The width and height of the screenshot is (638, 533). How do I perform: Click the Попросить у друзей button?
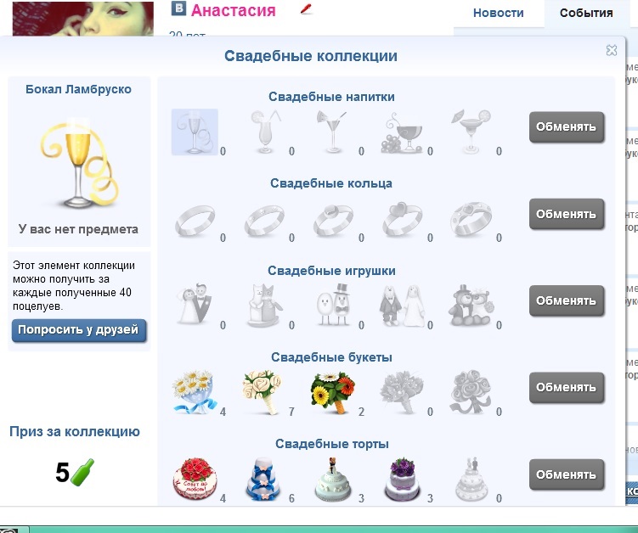click(79, 329)
